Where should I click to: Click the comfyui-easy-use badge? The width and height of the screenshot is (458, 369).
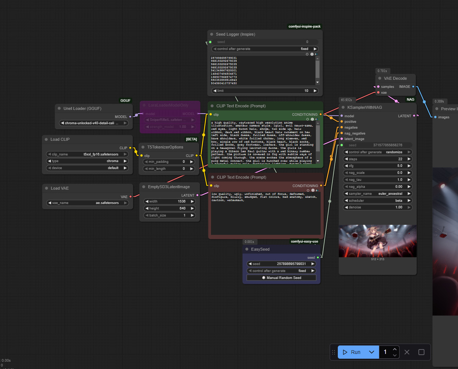click(x=305, y=241)
